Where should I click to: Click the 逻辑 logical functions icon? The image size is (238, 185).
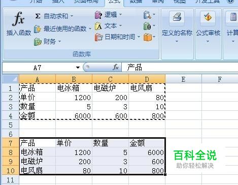point(98,15)
